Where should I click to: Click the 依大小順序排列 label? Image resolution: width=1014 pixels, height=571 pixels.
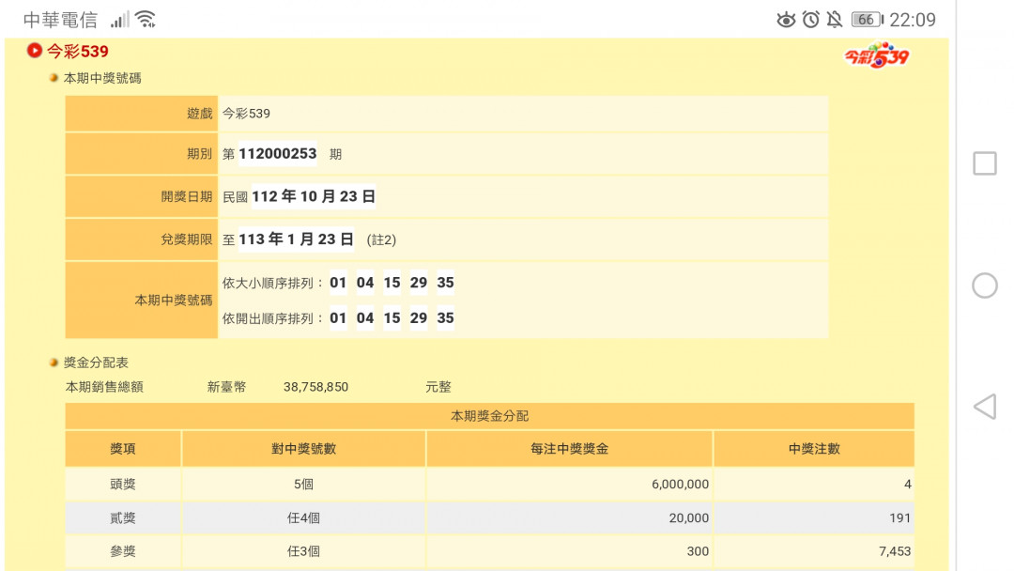click(272, 284)
